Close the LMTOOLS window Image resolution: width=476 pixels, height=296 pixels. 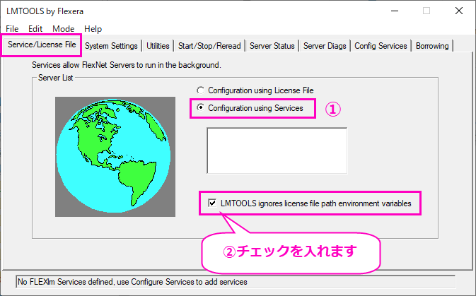pyautogui.click(x=459, y=11)
